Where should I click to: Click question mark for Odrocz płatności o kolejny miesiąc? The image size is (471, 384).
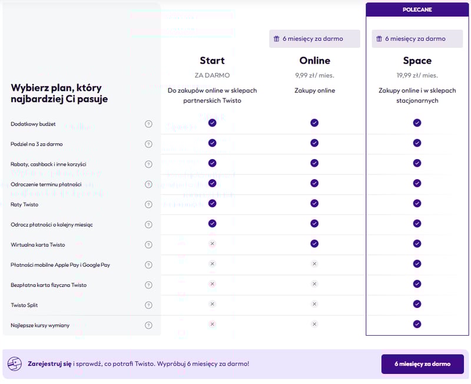(x=148, y=224)
